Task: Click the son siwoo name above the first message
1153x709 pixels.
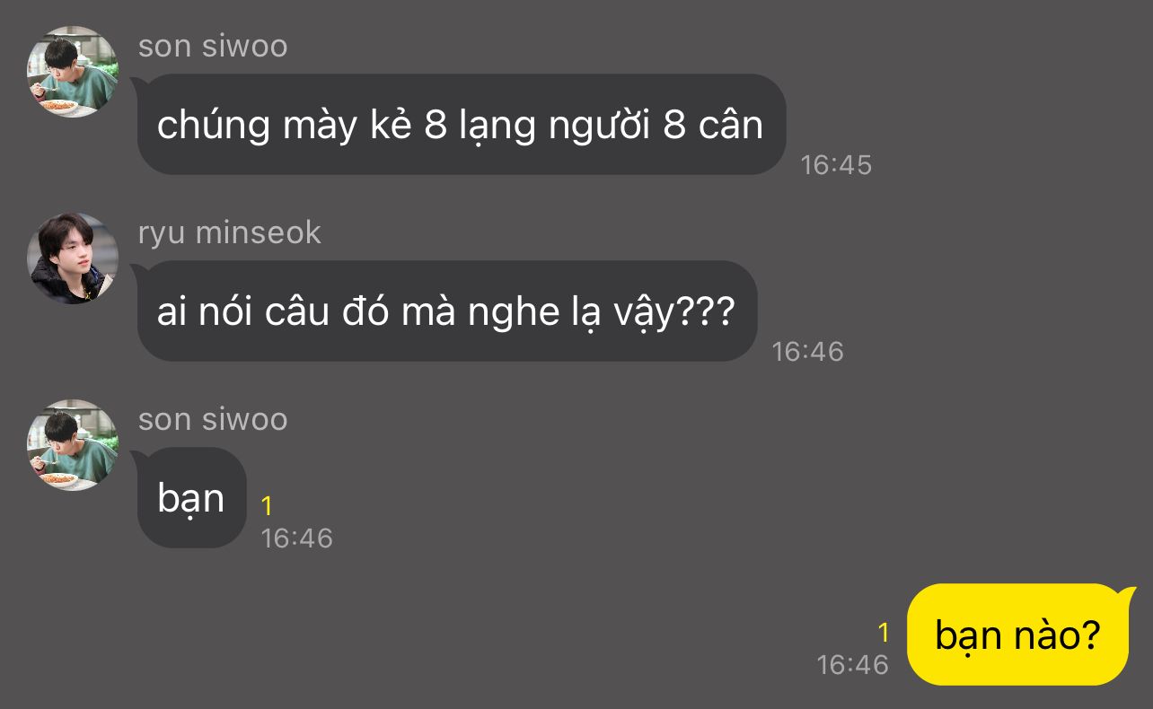Action: tap(213, 47)
